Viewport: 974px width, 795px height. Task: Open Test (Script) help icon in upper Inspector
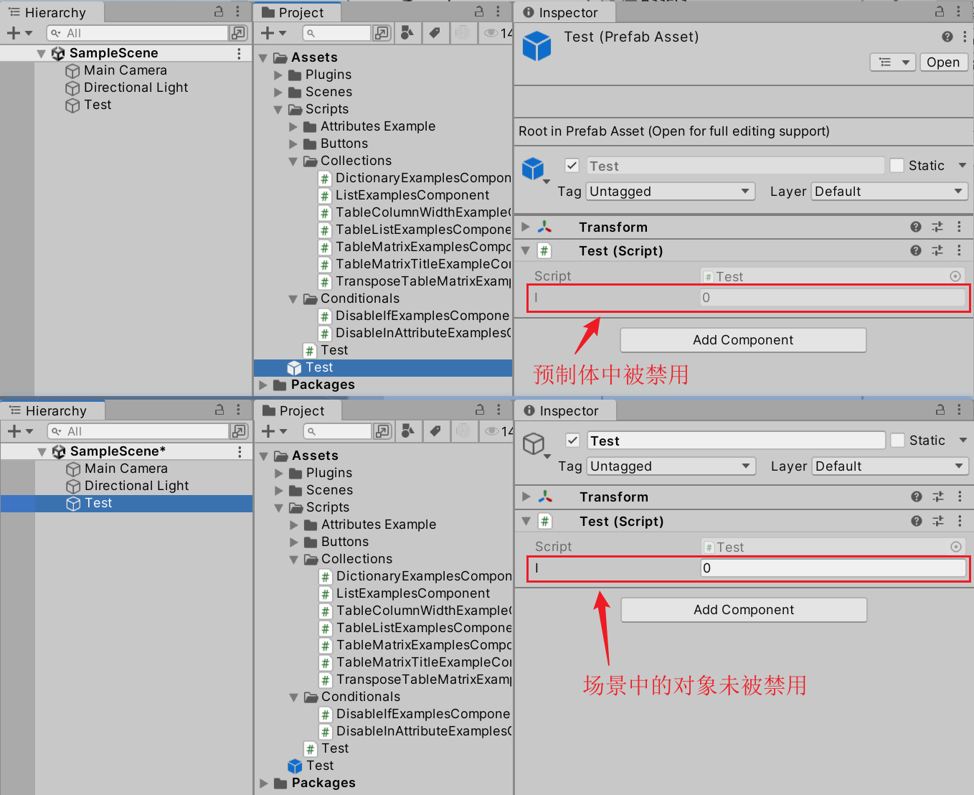click(916, 250)
